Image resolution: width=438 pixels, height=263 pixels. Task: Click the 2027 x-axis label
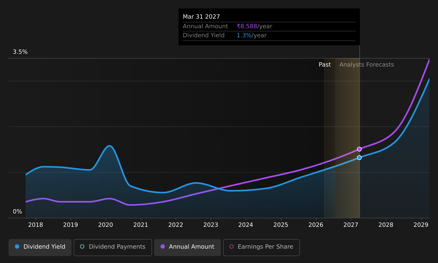point(351,225)
